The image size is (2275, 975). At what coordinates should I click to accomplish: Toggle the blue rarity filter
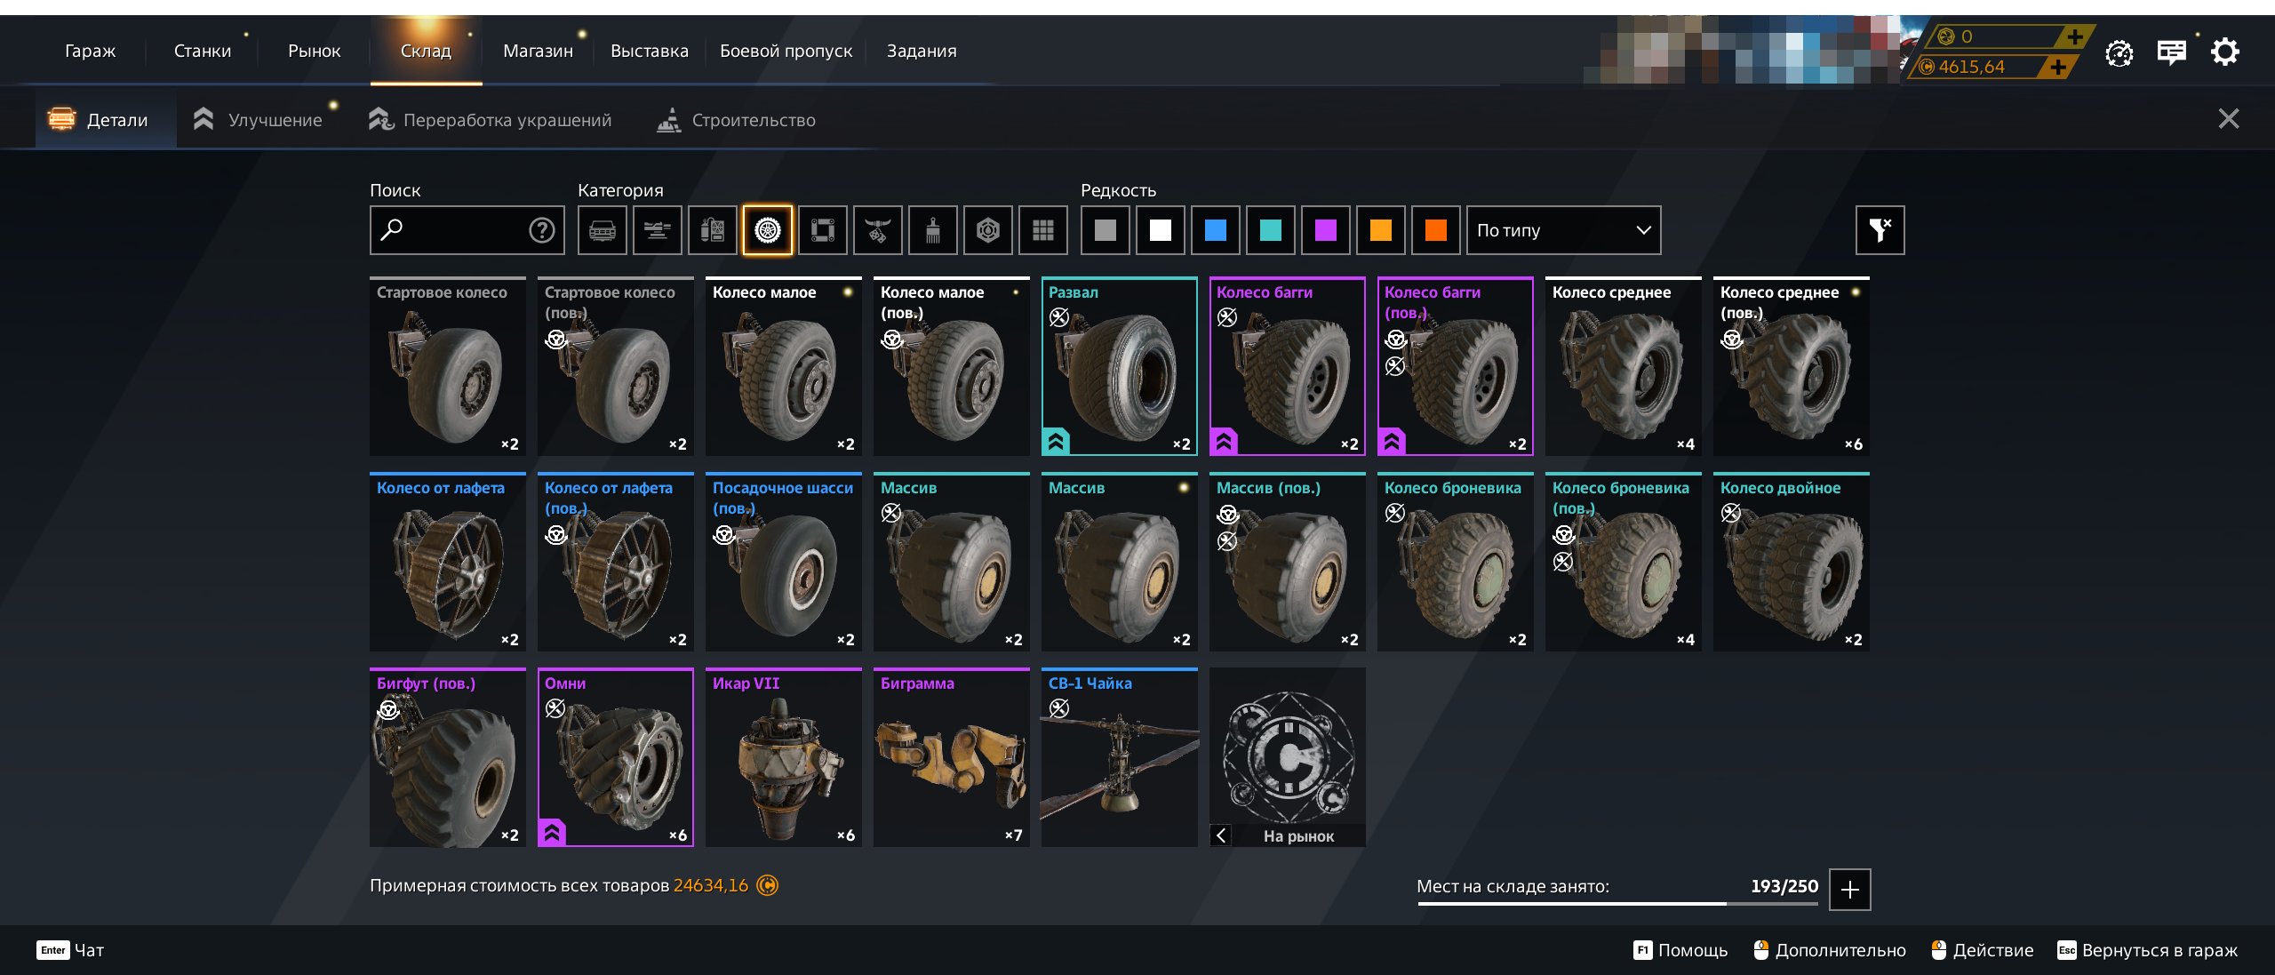1215,231
